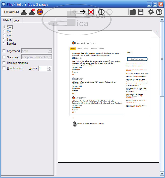
Task: Increase Copies with the up stepper arrow
Action: [49, 67]
